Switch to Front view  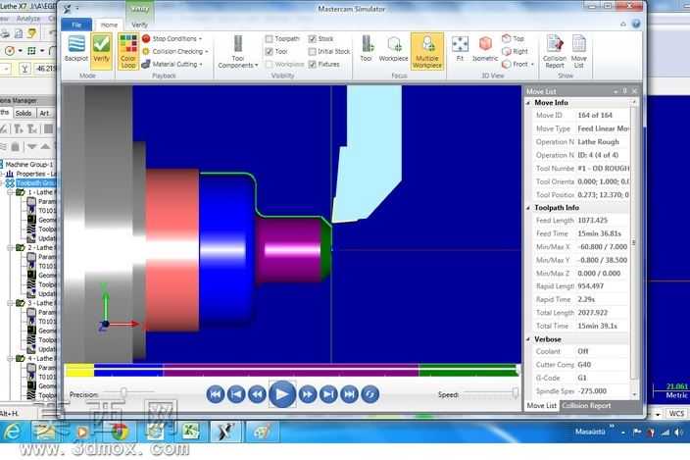point(516,65)
